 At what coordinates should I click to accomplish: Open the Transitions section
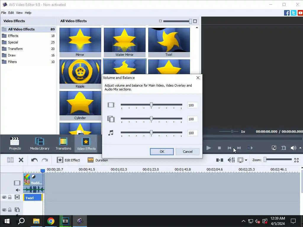tap(63, 144)
